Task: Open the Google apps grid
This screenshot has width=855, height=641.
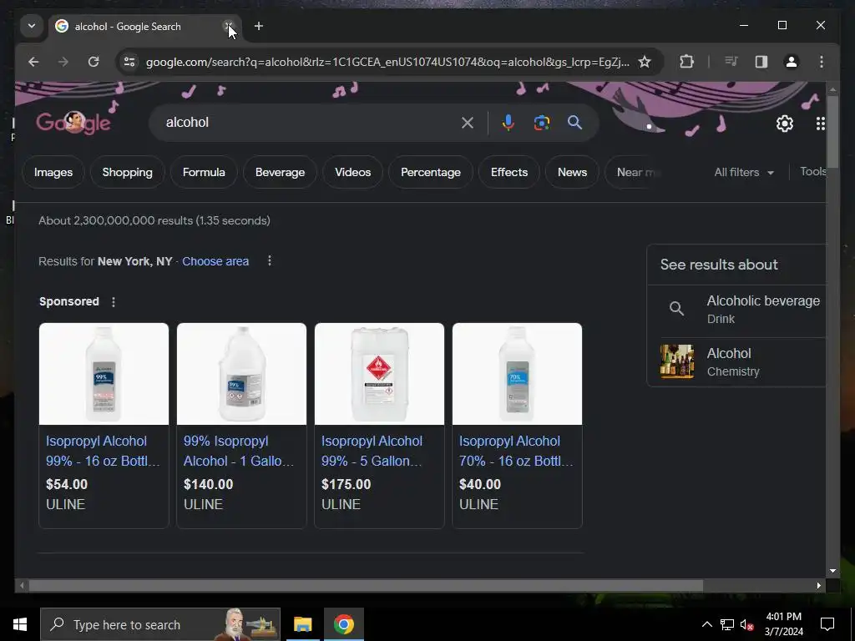Action: (x=820, y=124)
